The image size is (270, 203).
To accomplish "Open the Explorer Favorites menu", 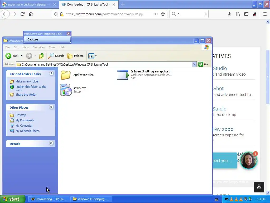I will [x=39, y=47].
